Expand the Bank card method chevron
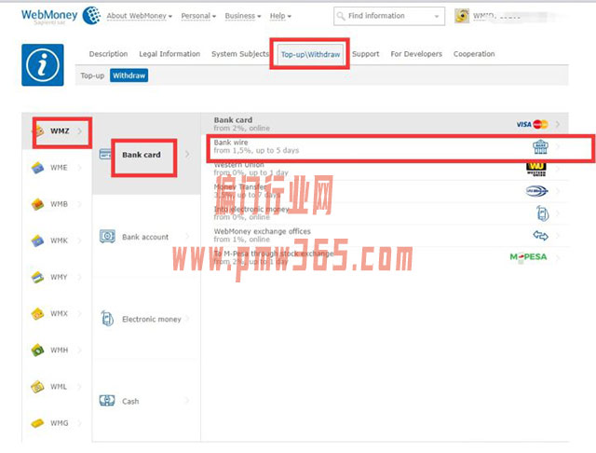Image resolution: width=596 pixels, height=453 pixels. pos(187,155)
